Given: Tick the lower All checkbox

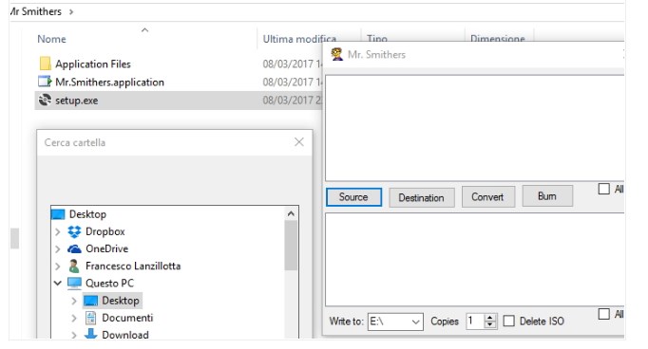Looking at the screenshot, I should 603,314.
